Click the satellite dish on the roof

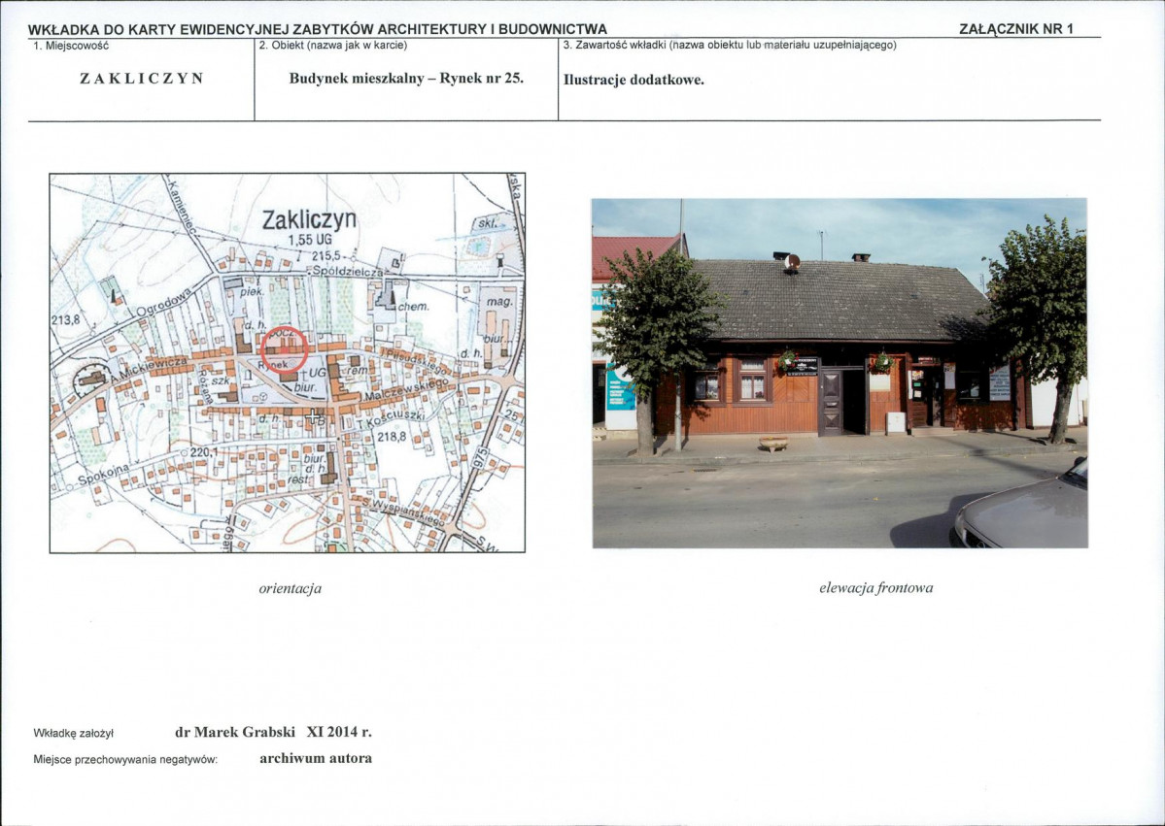coord(792,262)
